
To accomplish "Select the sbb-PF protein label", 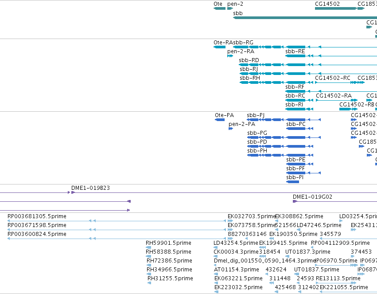I will click(x=295, y=169).
